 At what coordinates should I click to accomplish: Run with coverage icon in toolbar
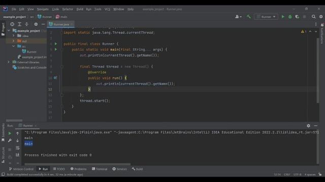(297, 17)
